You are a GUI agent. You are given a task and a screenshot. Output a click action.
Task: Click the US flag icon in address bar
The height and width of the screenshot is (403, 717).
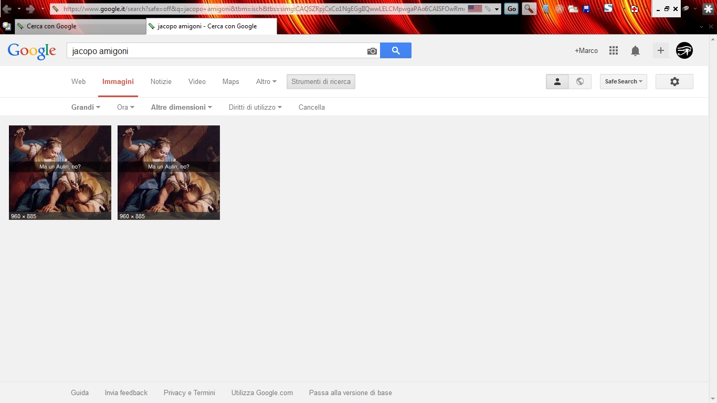475,8
